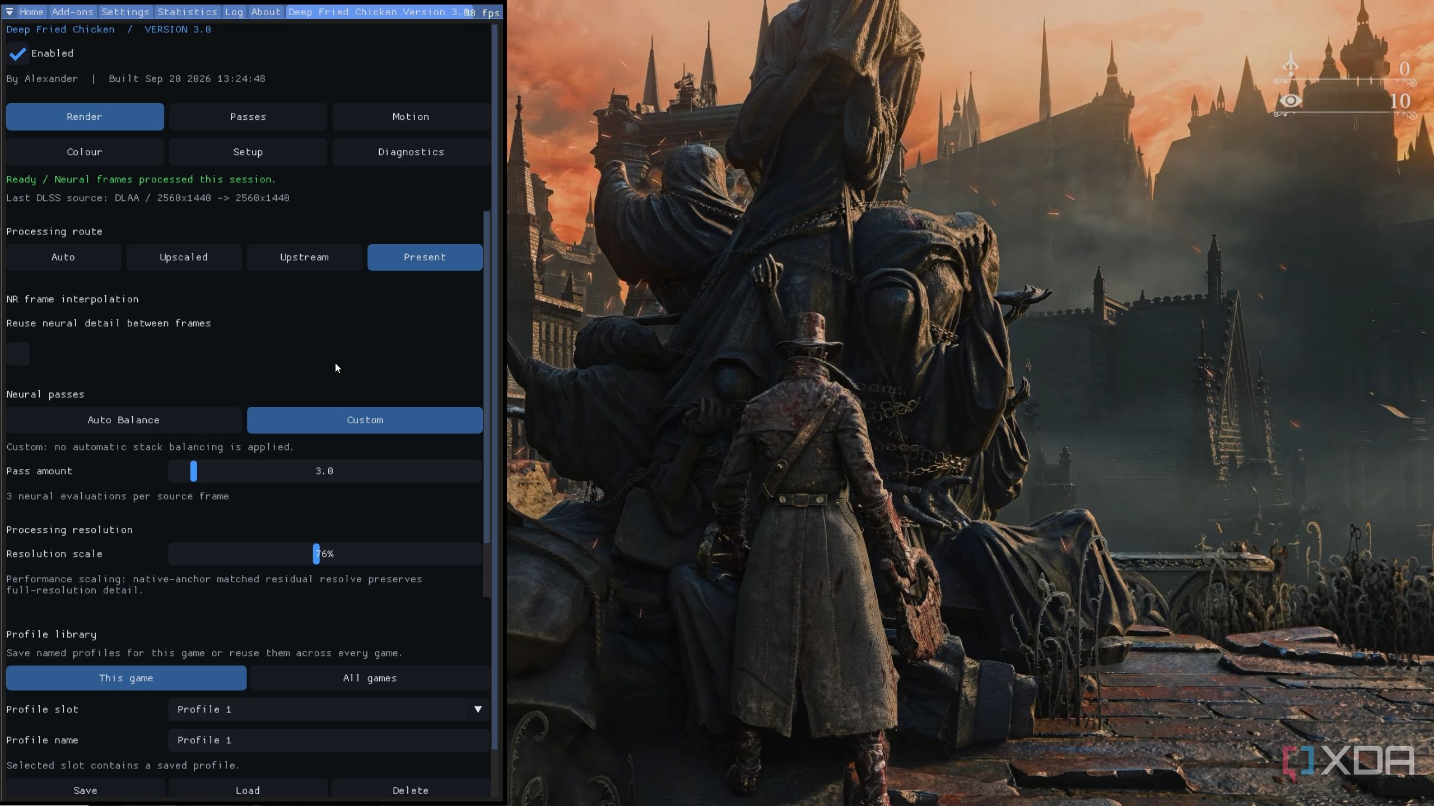The image size is (1434, 806).
Task: Switch neural passes to Auto Balance
Action: (124, 420)
